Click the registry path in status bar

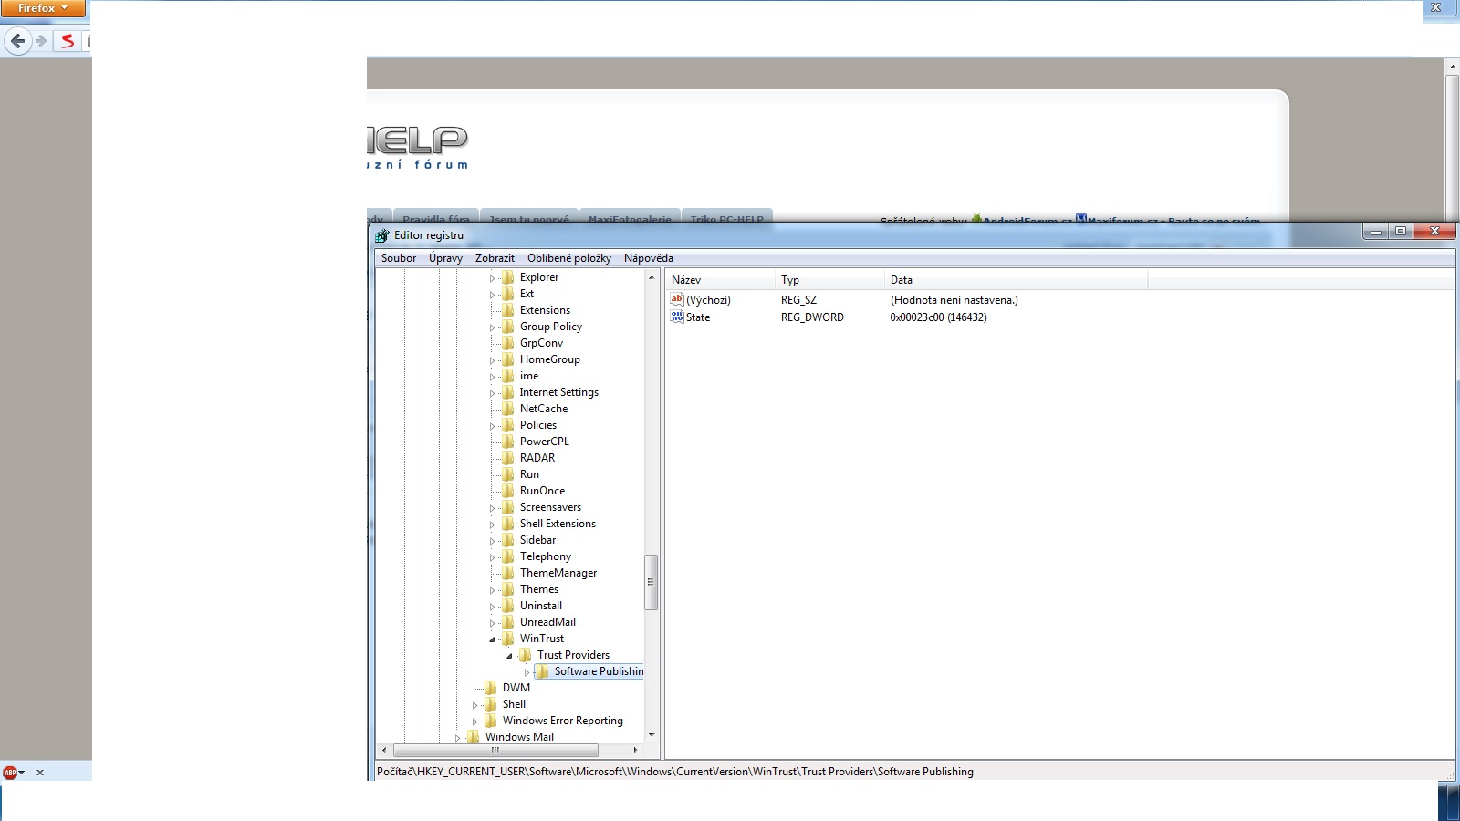pyautogui.click(x=675, y=772)
